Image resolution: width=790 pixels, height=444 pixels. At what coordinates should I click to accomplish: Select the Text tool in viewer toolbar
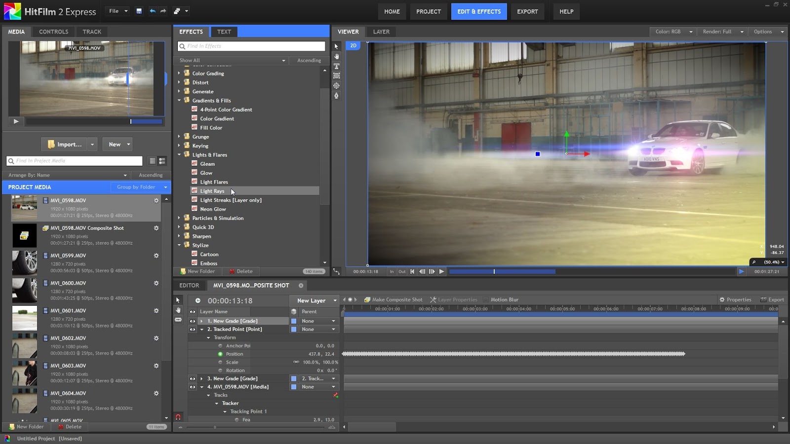coord(336,66)
